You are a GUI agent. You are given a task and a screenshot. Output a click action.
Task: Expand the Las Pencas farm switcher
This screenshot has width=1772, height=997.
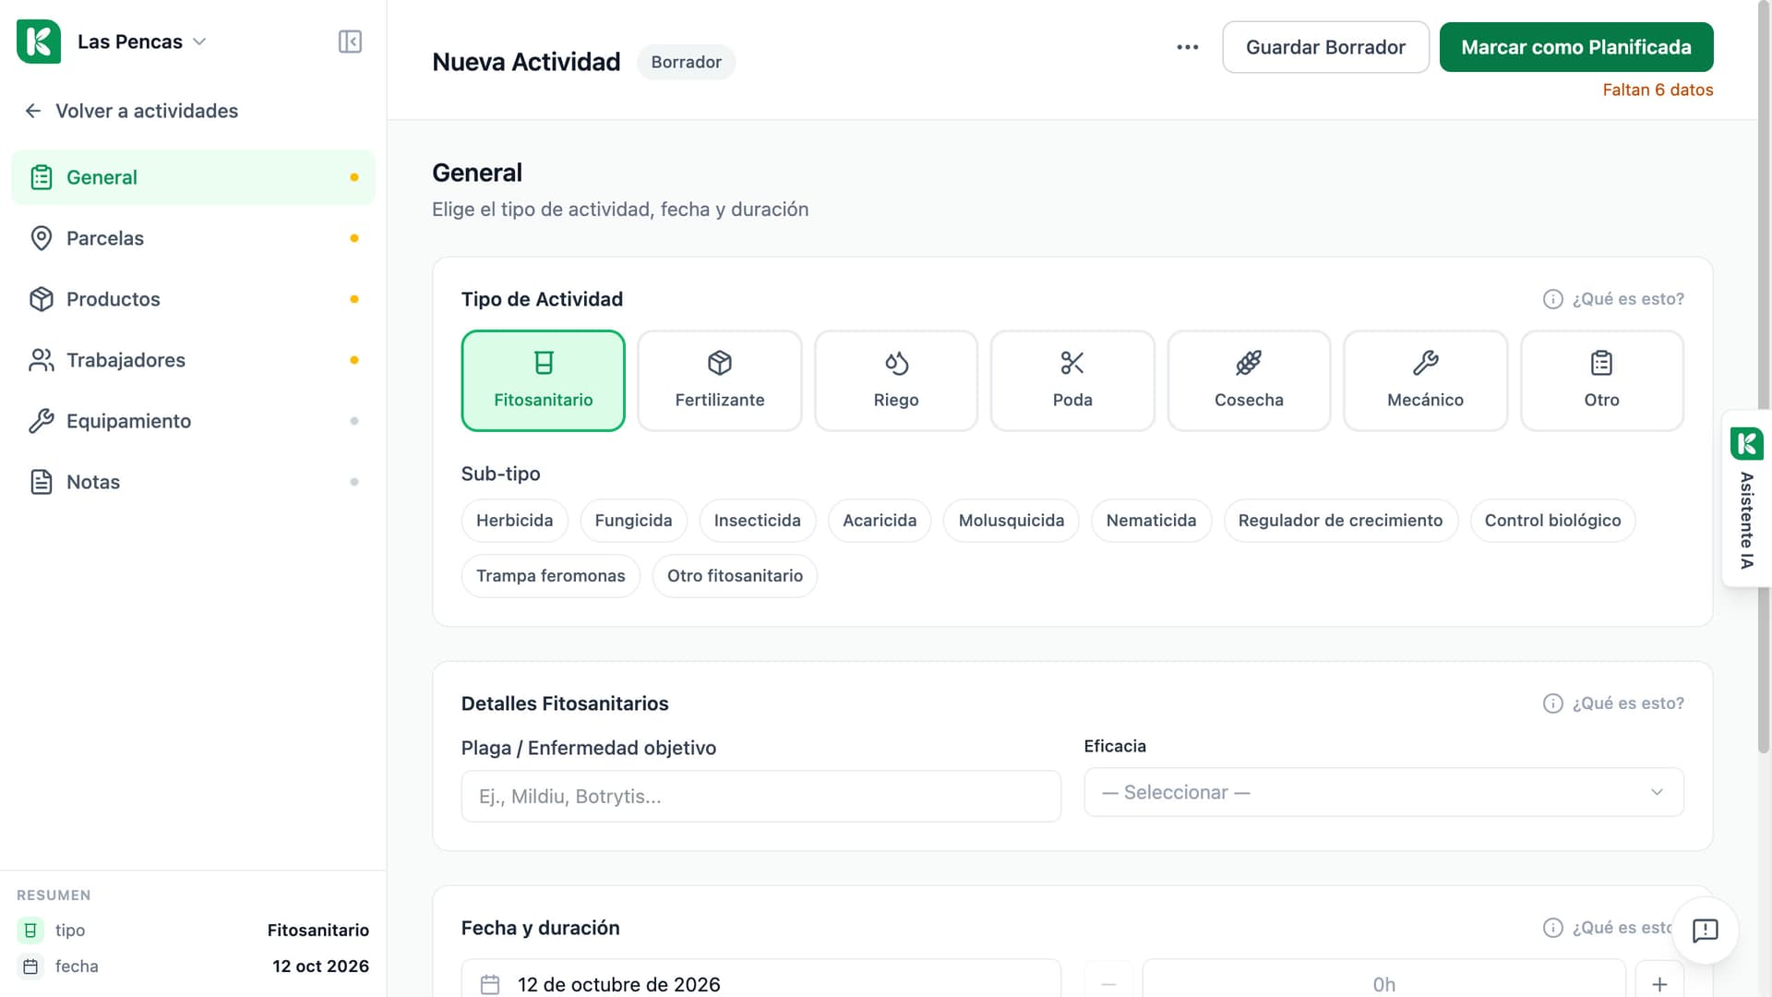tap(141, 42)
